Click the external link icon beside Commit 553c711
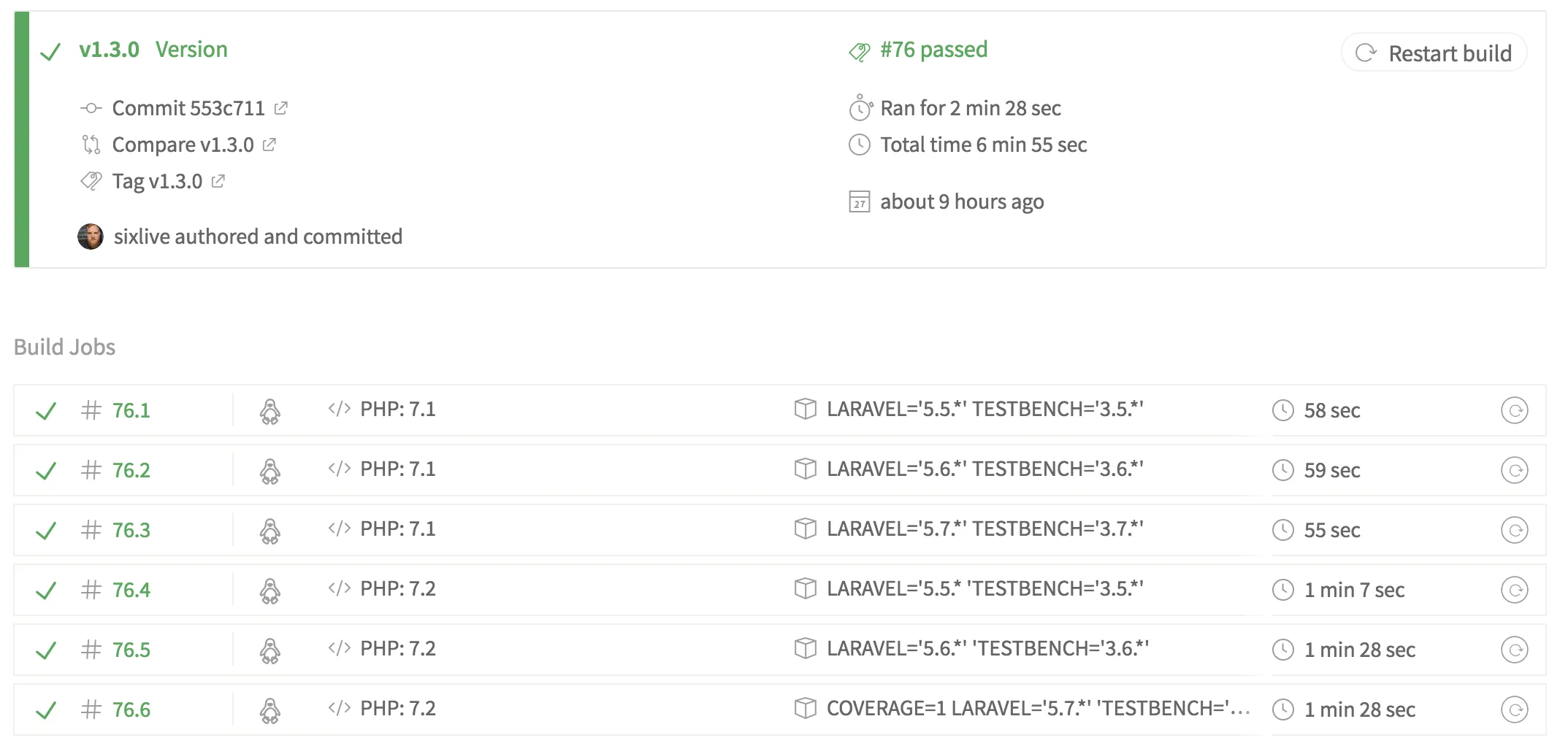Screen dimensions: 1560x746 pos(280,108)
